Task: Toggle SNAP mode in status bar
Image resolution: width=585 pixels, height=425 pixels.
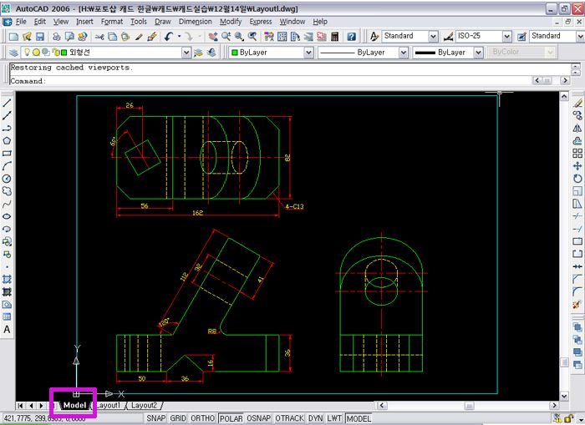Action: (156, 418)
